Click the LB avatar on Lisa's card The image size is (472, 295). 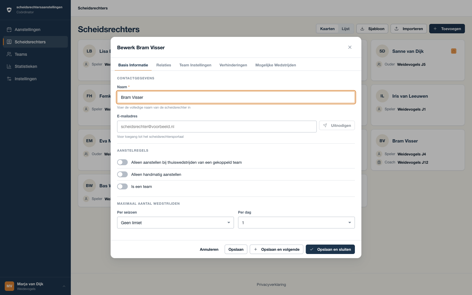tap(89, 51)
